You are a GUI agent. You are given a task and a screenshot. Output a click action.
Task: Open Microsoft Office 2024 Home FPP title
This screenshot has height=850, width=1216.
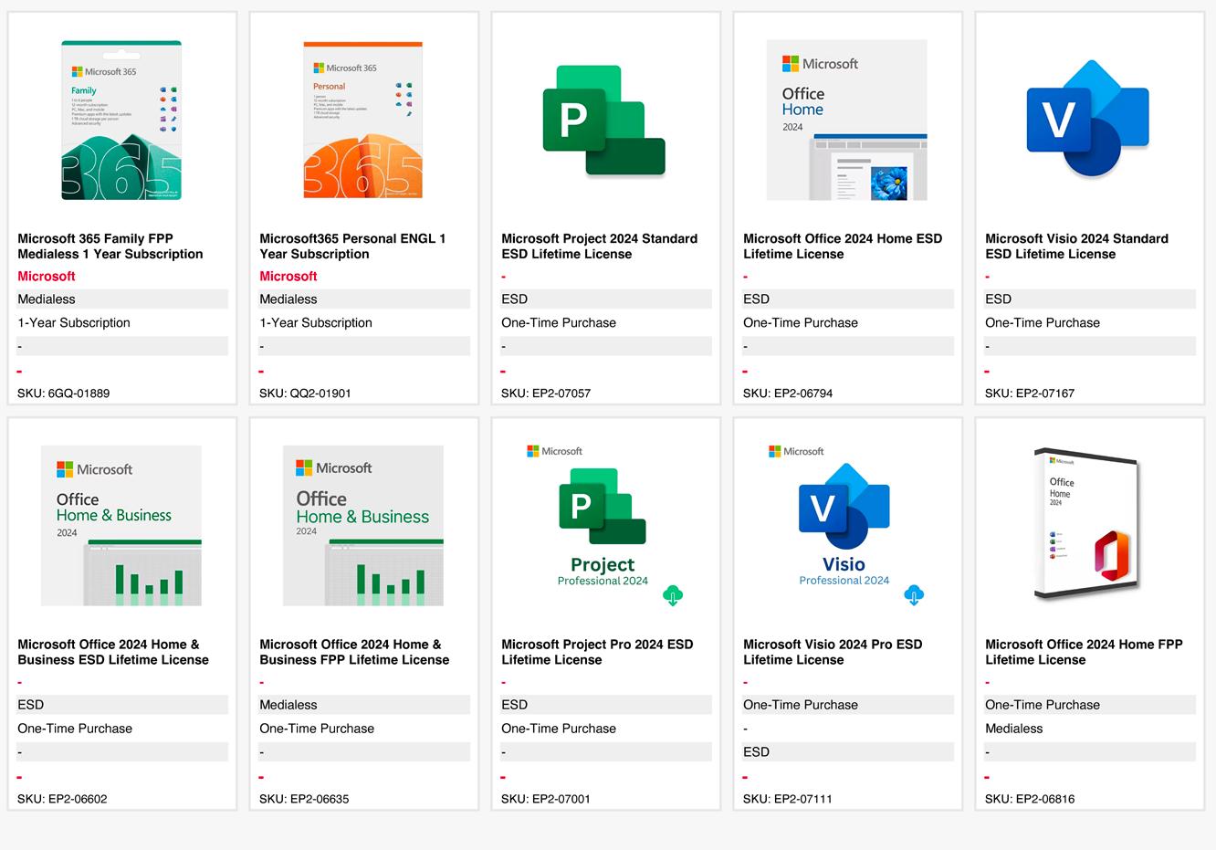pyautogui.click(x=1084, y=652)
